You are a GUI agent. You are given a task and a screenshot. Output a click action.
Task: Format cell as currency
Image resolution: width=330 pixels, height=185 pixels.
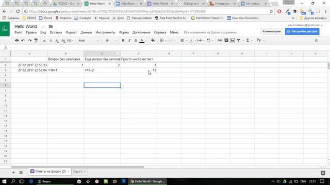44,41
